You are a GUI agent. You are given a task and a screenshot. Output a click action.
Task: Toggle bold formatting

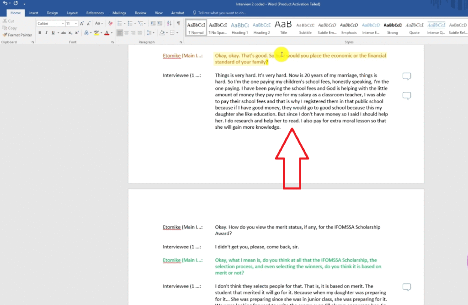(40, 33)
